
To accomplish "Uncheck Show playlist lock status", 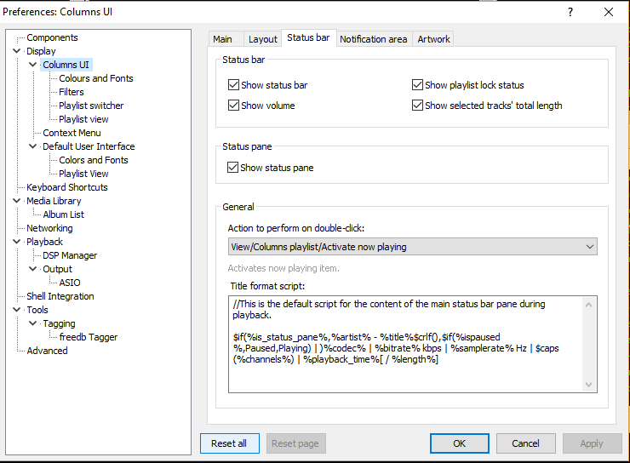I will [x=418, y=85].
